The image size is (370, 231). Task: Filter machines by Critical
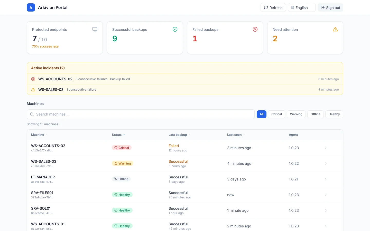[276, 114]
